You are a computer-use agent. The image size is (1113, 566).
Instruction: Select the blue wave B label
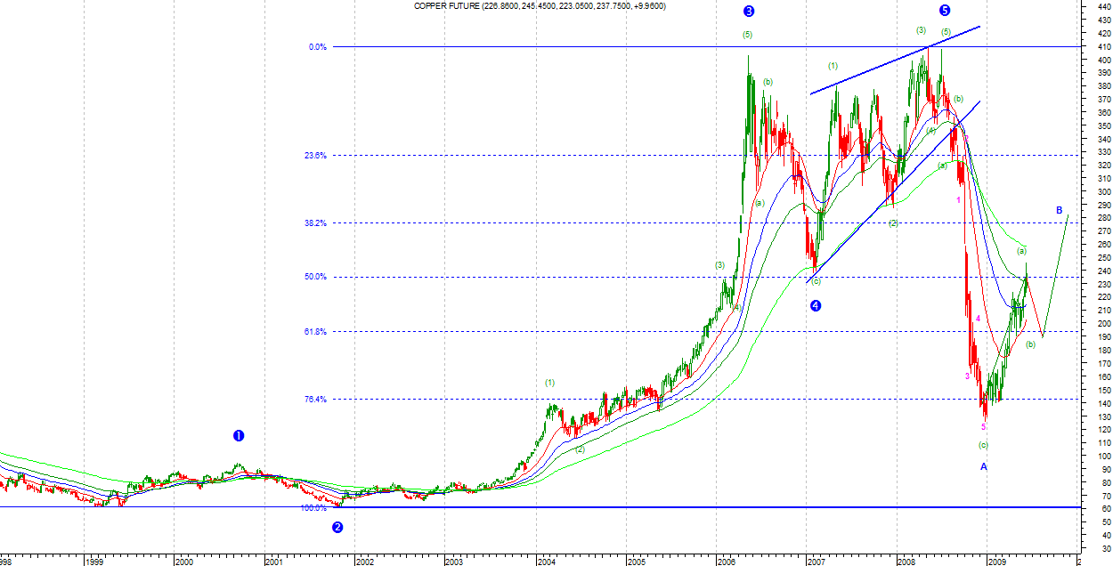[1060, 210]
